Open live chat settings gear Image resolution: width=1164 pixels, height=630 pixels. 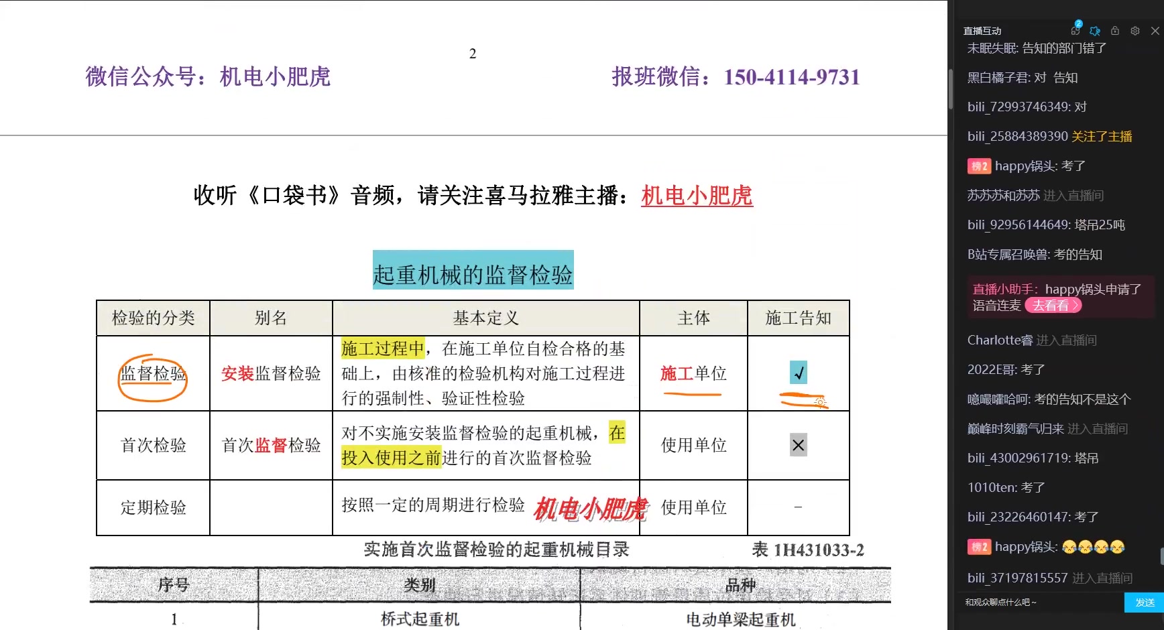1135,31
